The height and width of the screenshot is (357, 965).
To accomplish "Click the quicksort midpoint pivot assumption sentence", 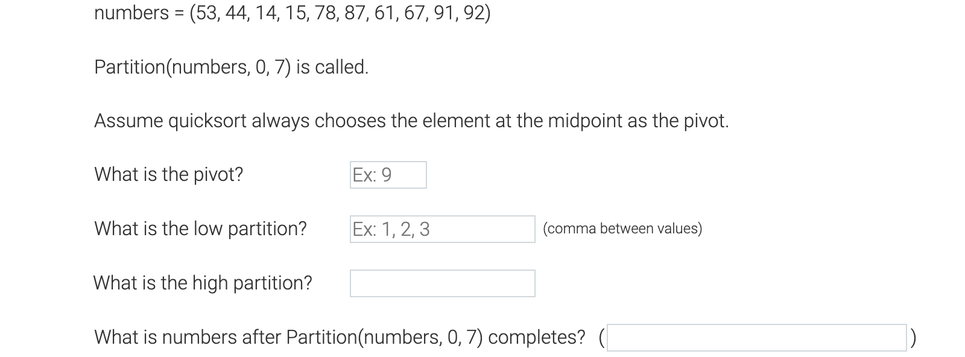I will click(x=412, y=121).
